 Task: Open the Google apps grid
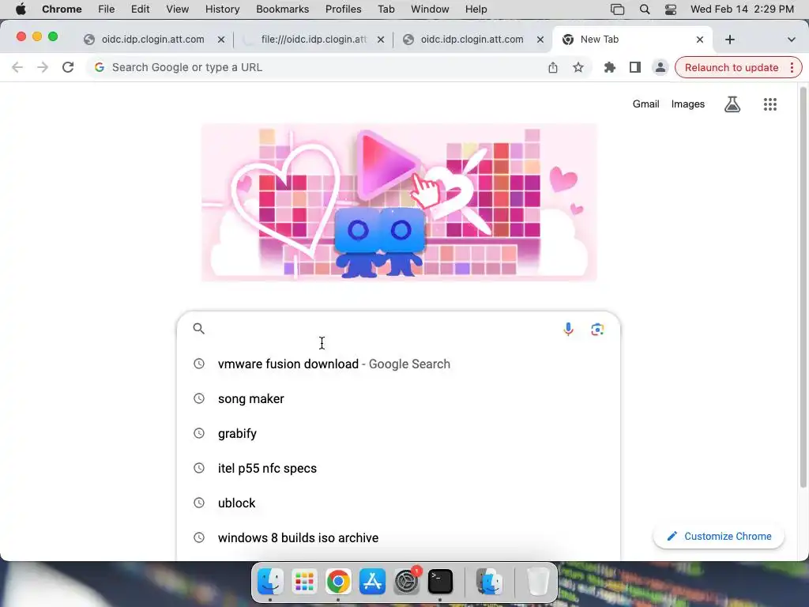(769, 104)
